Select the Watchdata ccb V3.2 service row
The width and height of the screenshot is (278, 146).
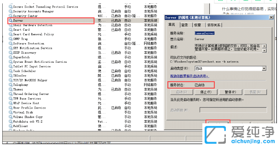tap(83, 121)
